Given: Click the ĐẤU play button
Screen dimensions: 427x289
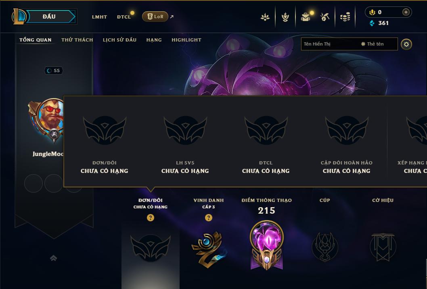Looking at the screenshot, I should tap(49, 17).
